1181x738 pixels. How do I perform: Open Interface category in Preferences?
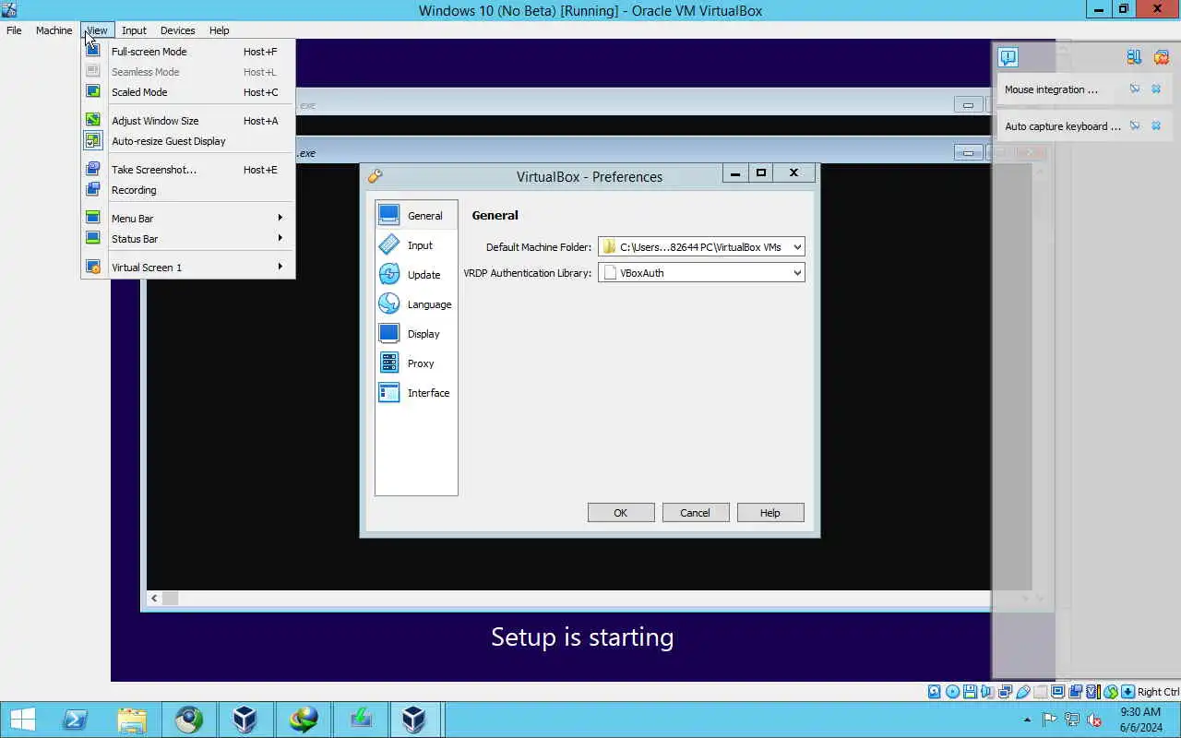(x=416, y=393)
